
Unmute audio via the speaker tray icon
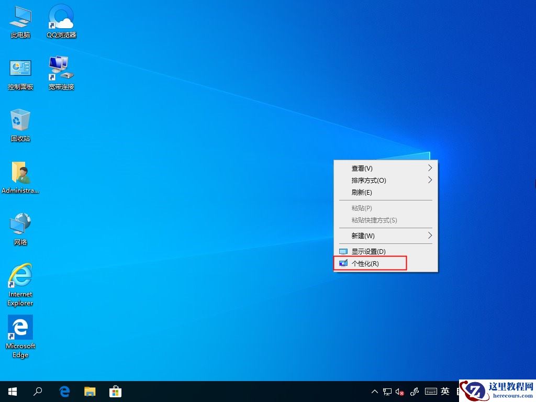399,391
